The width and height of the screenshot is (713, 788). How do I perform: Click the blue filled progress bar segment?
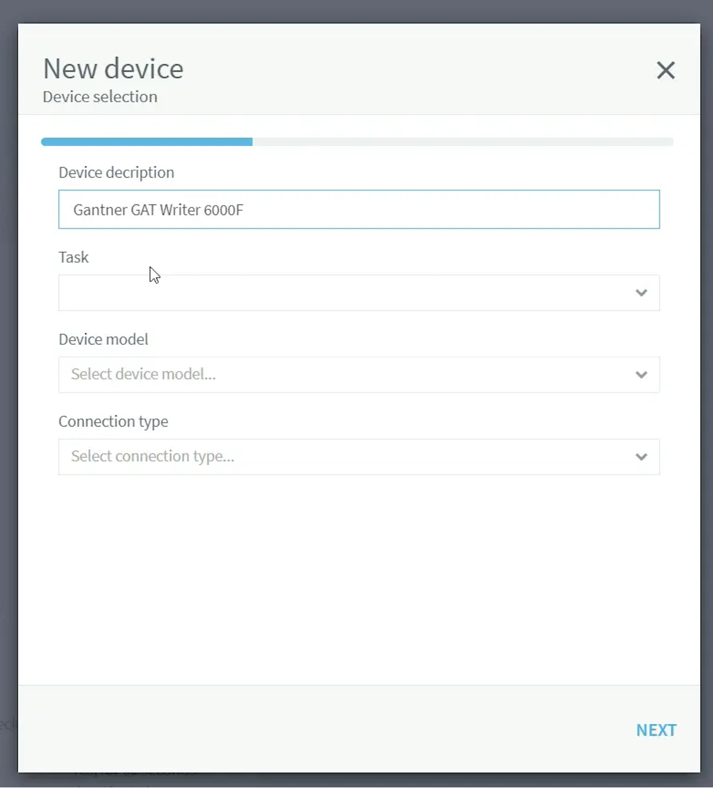pos(147,141)
